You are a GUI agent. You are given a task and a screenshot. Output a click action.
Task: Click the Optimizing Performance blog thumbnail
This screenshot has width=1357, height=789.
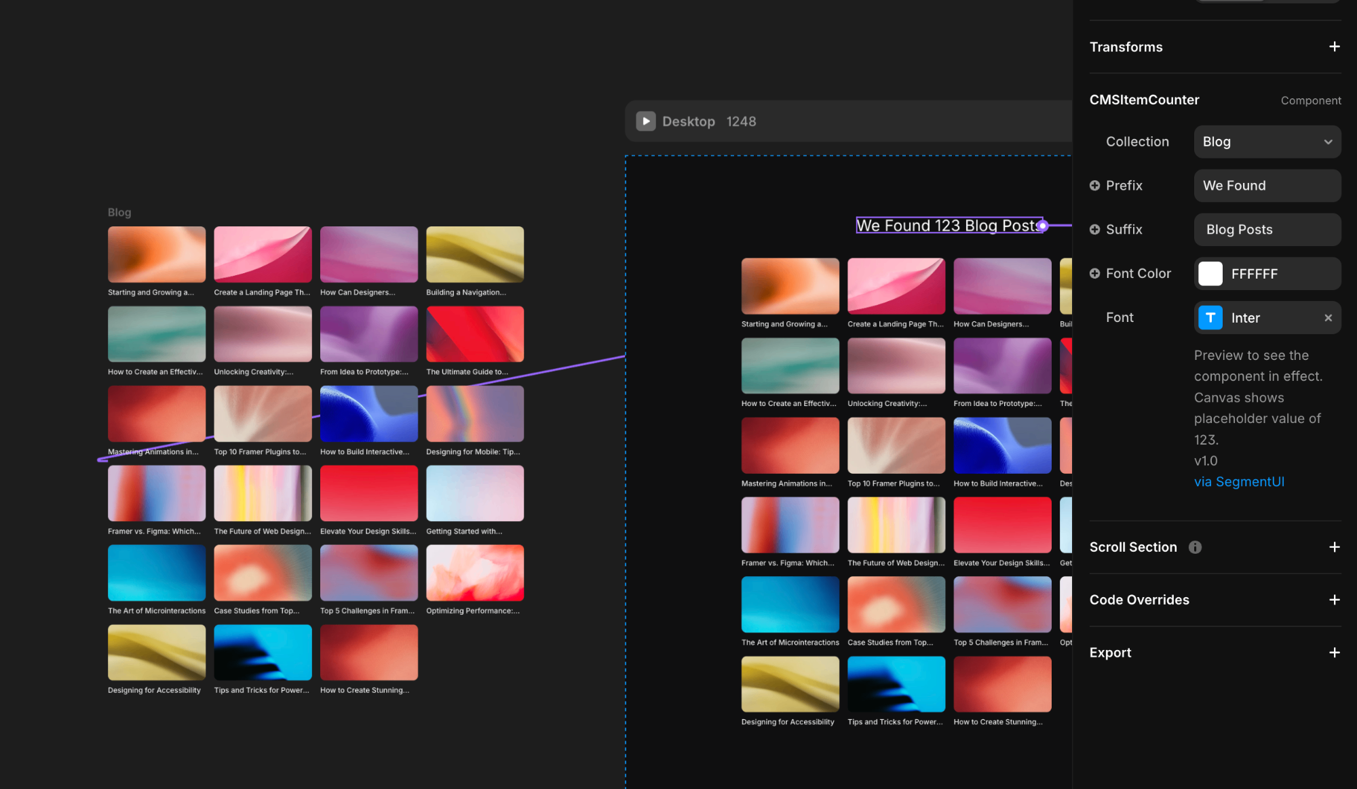(x=474, y=573)
